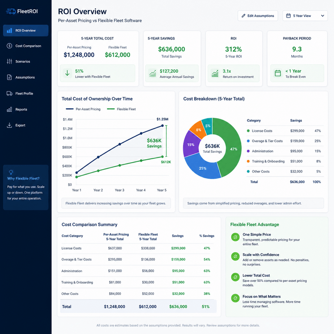Click the Focus on What Matters green icon
The width and height of the screenshot is (334, 334).
(235, 298)
